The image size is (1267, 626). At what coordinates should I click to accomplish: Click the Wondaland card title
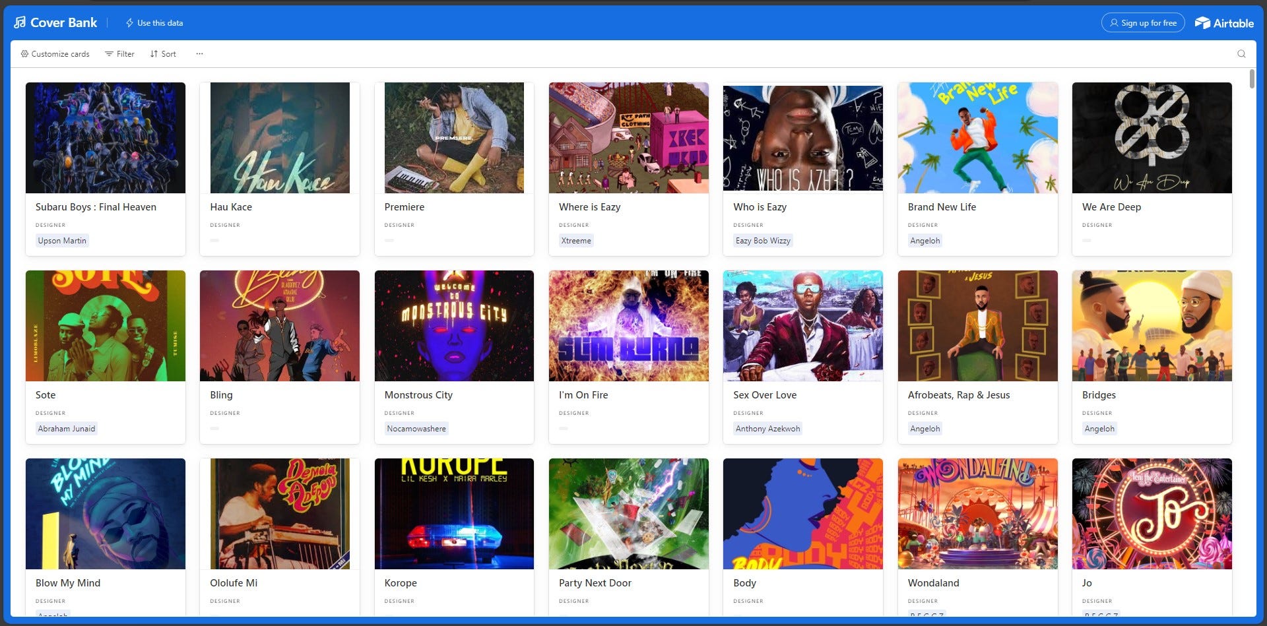point(933,583)
